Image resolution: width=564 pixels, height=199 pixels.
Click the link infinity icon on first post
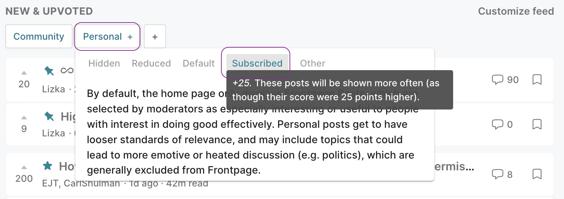[x=67, y=71]
